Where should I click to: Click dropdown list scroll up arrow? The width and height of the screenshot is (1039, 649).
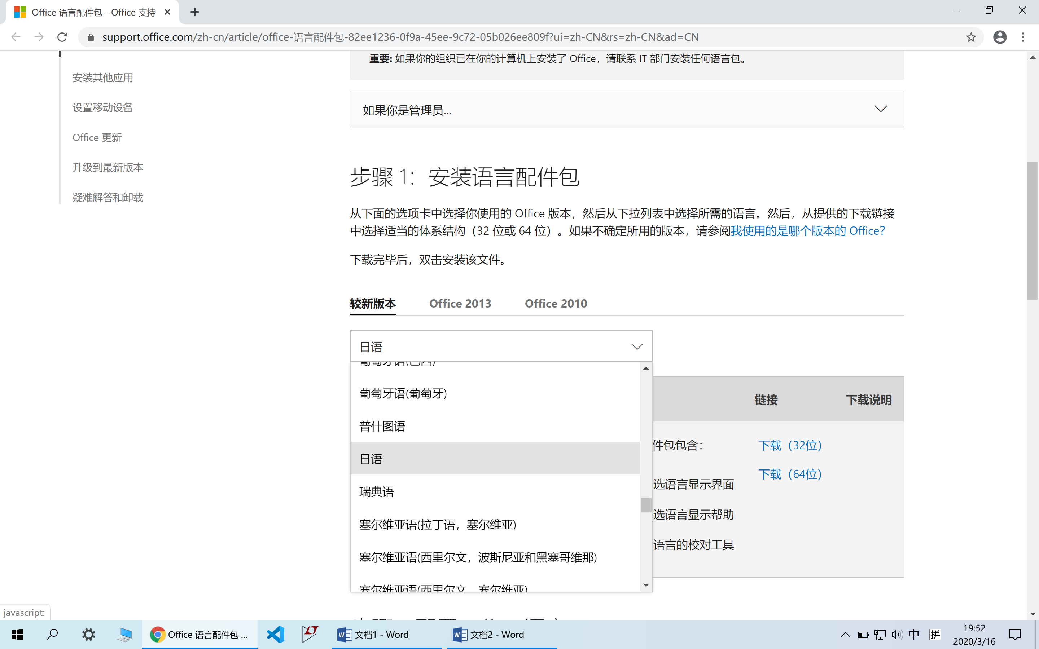tap(646, 368)
